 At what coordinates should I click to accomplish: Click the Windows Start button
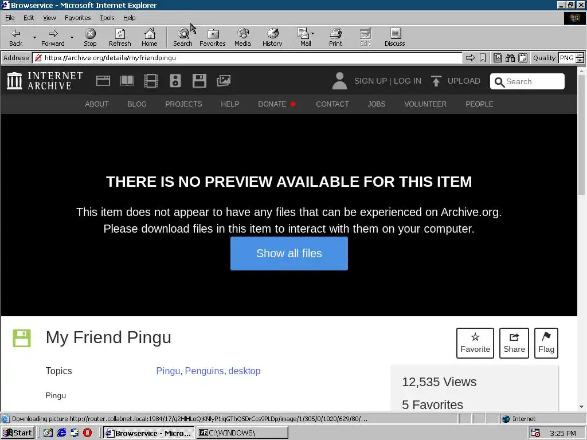18,433
